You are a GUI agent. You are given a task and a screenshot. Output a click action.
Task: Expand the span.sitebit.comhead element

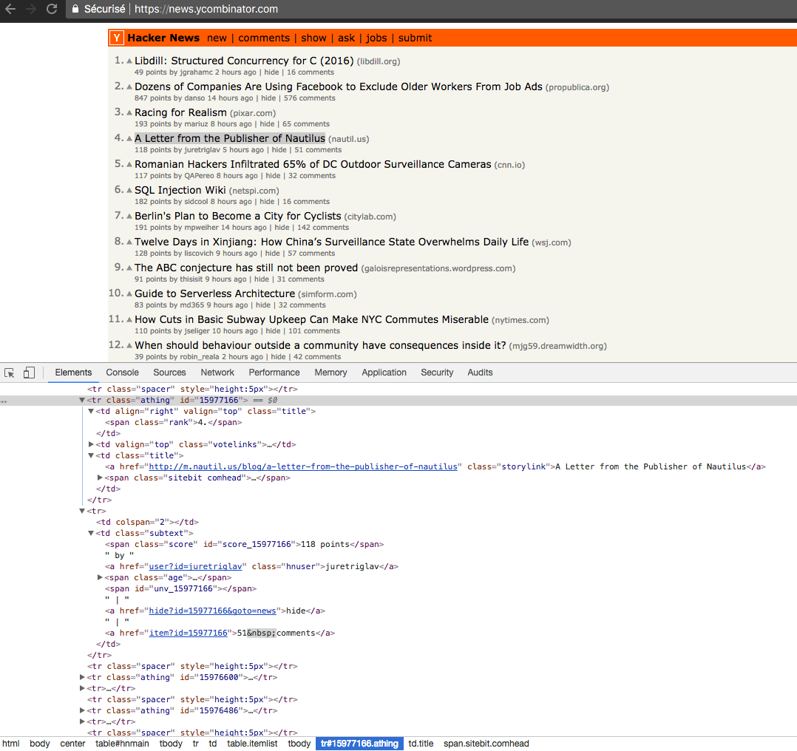click(x=101, y=477)
